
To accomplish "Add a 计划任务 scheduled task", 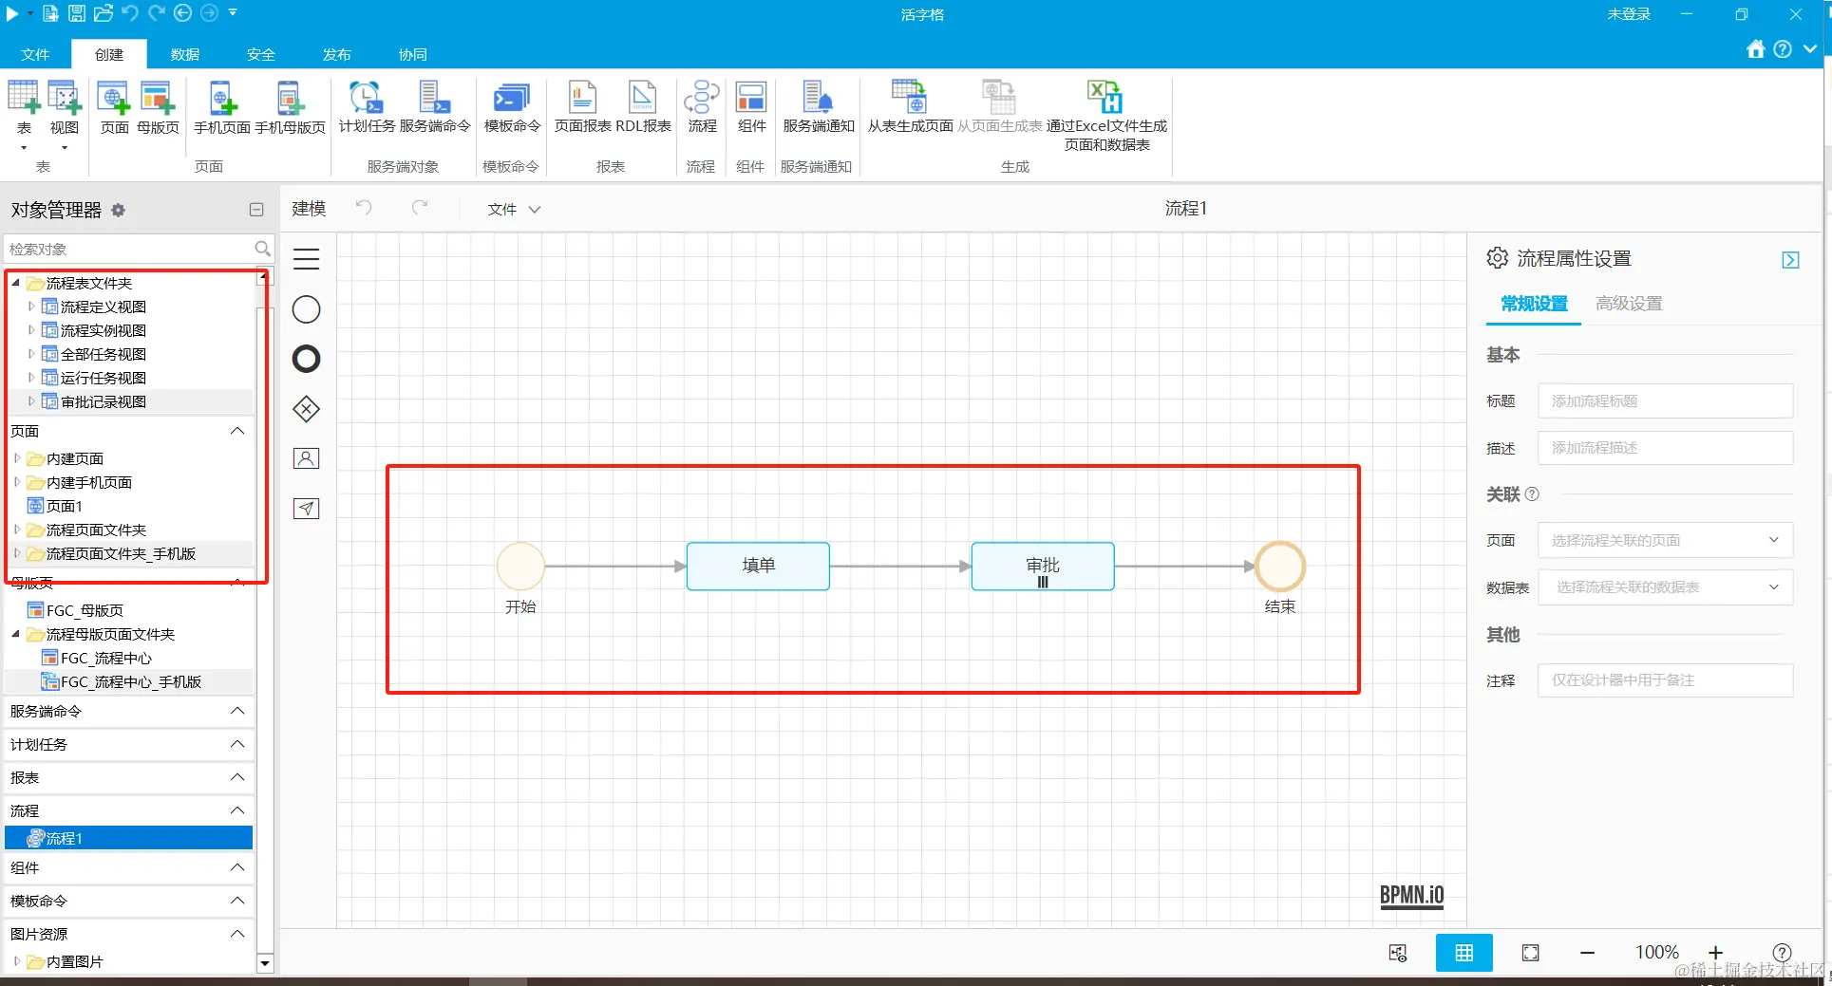I will click(367, 98).
